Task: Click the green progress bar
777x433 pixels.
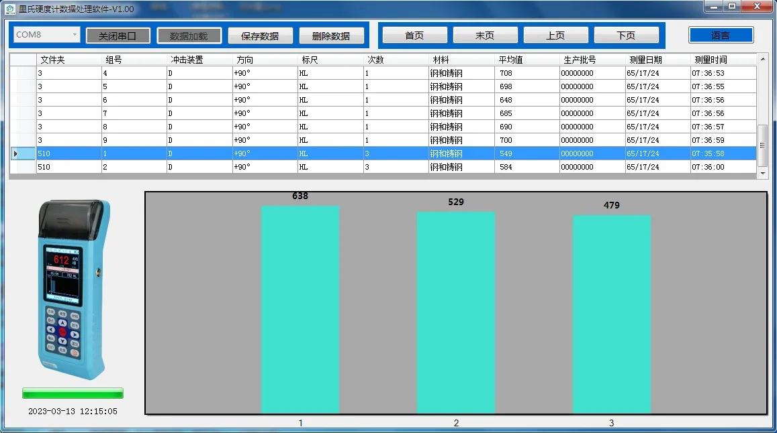Action: [73, 393]
